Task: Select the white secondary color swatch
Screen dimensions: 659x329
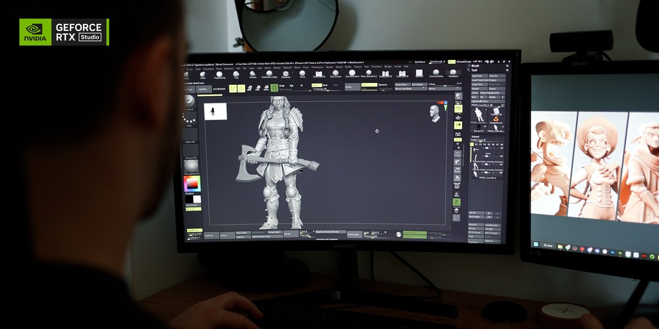Action: (x=197, y=199)
